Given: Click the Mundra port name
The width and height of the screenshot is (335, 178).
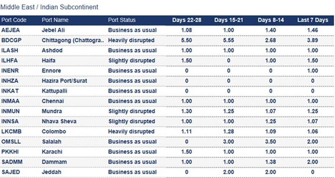Looking at the screenshot, I should coord(52,111).
